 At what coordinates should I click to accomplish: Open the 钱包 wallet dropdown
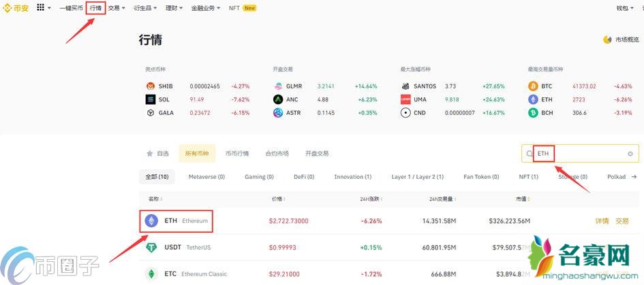tap(624, 8)
